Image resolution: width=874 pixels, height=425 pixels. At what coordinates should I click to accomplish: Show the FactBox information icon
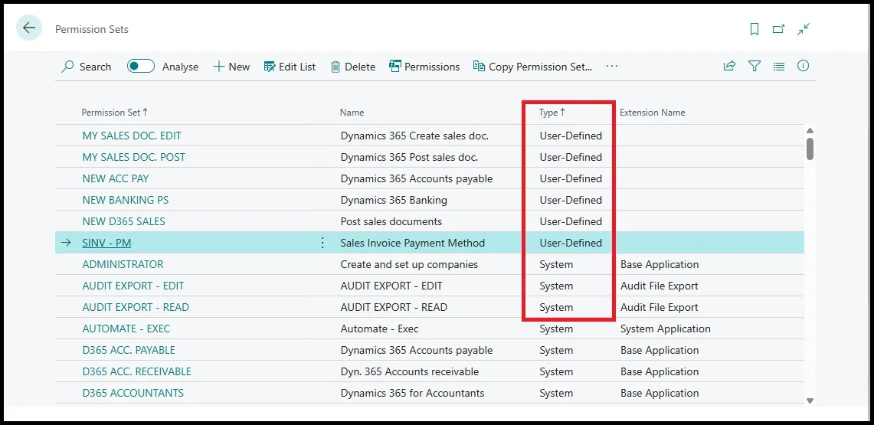click(804, 67)
